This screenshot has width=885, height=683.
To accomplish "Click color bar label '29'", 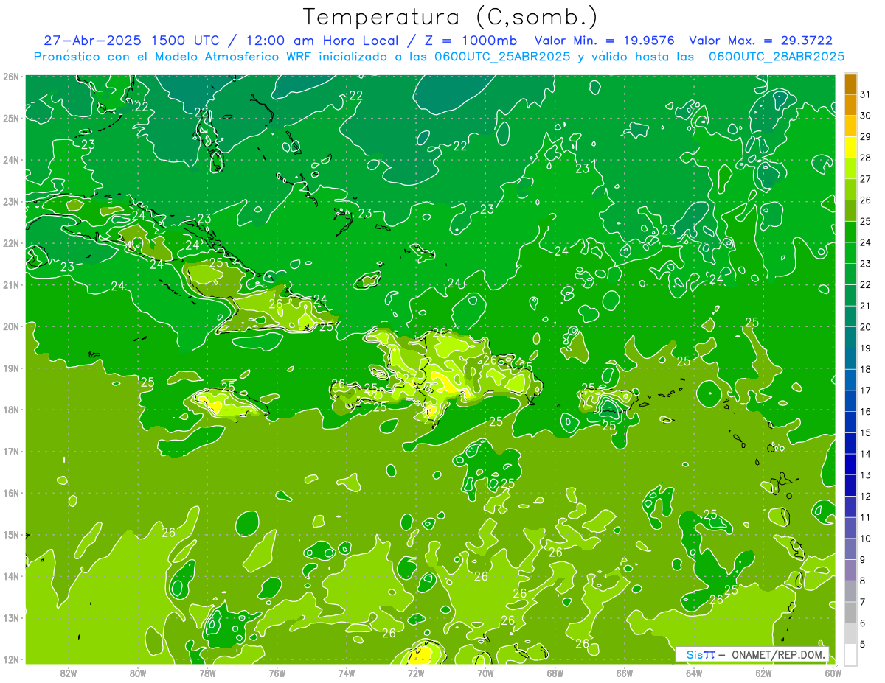I will click(866, 136).
